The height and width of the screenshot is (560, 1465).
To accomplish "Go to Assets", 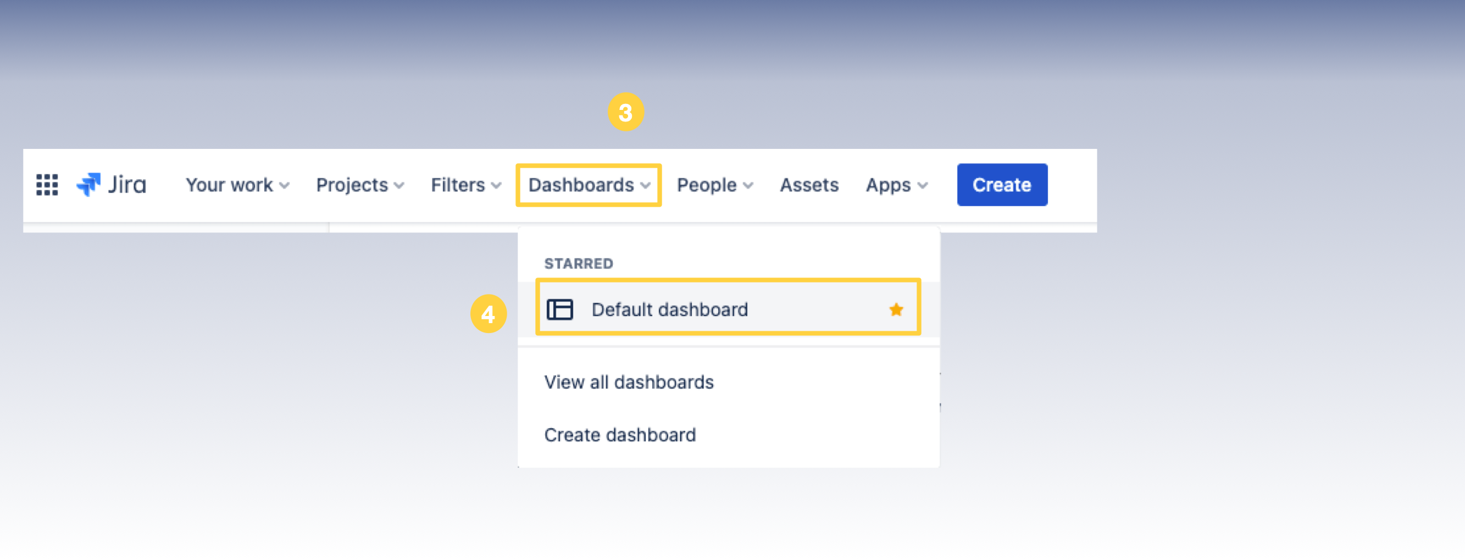I will [x=809, y=185].
